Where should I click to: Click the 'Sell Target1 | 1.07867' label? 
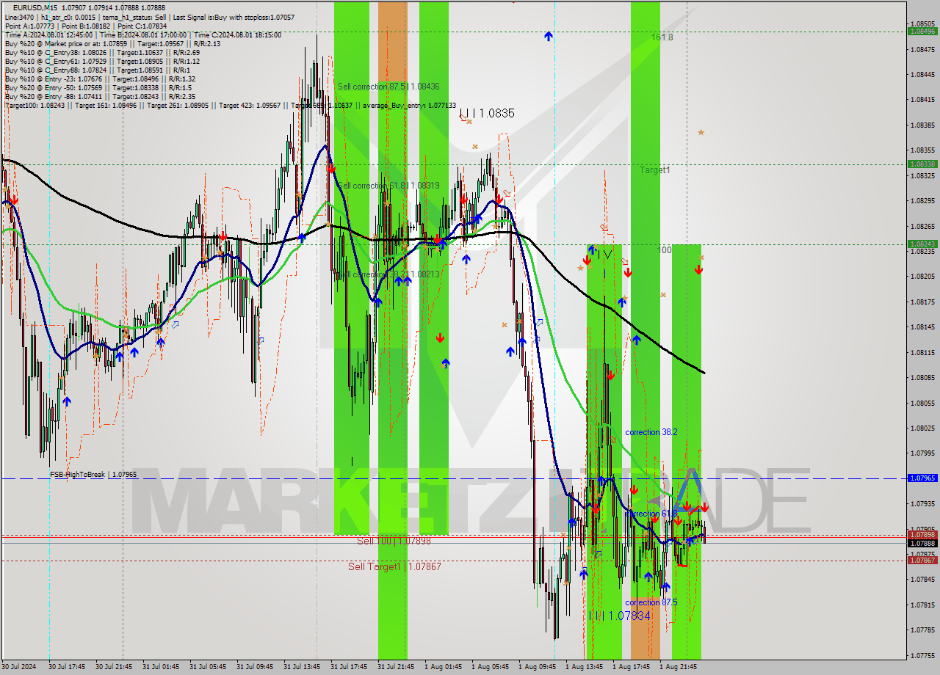pos(394,566)
